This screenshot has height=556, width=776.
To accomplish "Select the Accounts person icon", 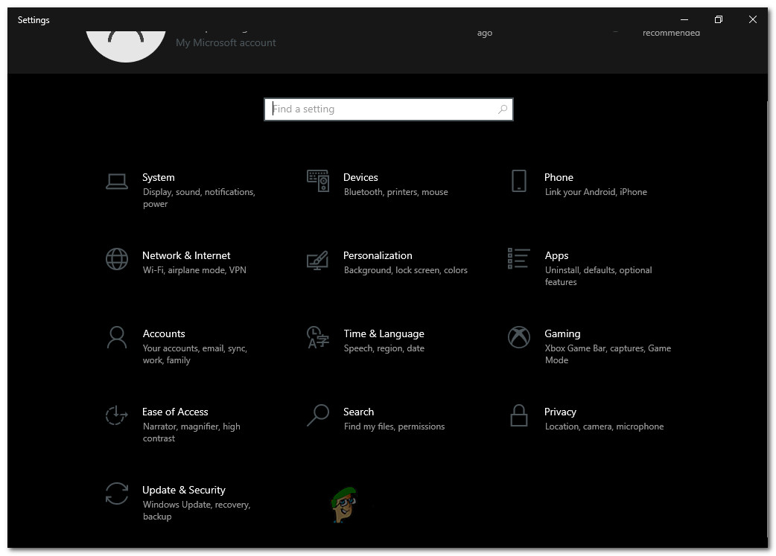I will click(116, 337).
